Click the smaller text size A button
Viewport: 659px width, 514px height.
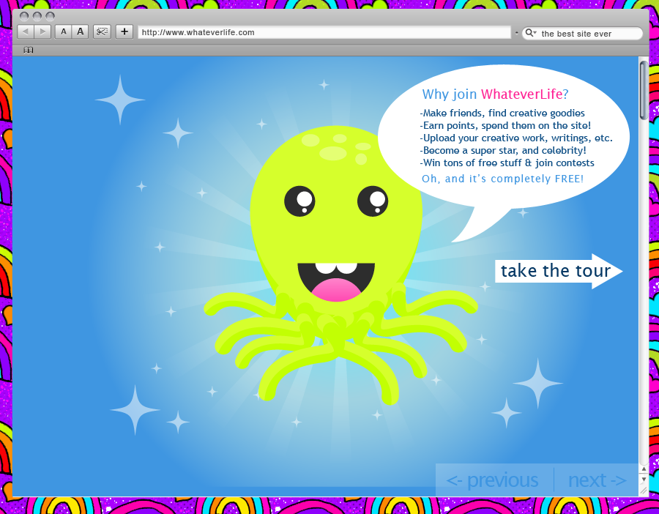point(64,32)
